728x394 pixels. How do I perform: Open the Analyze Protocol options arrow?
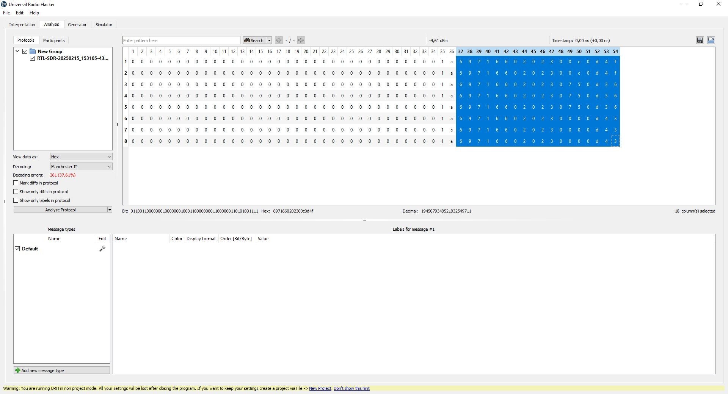click(x=110, y=210)
